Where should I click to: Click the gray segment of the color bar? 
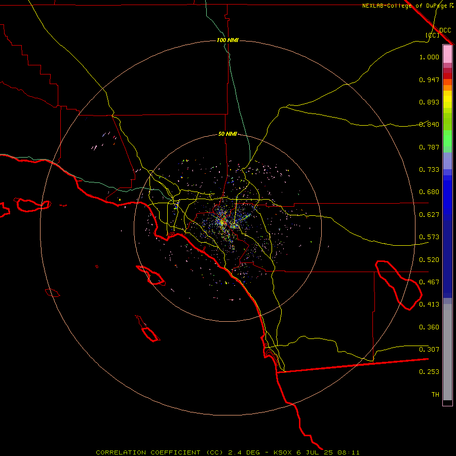click(447, 352)
